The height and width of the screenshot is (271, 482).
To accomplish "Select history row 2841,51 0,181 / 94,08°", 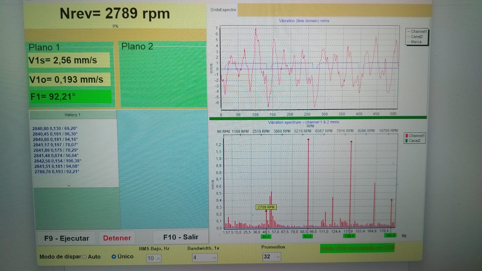I will click(57, 166).
